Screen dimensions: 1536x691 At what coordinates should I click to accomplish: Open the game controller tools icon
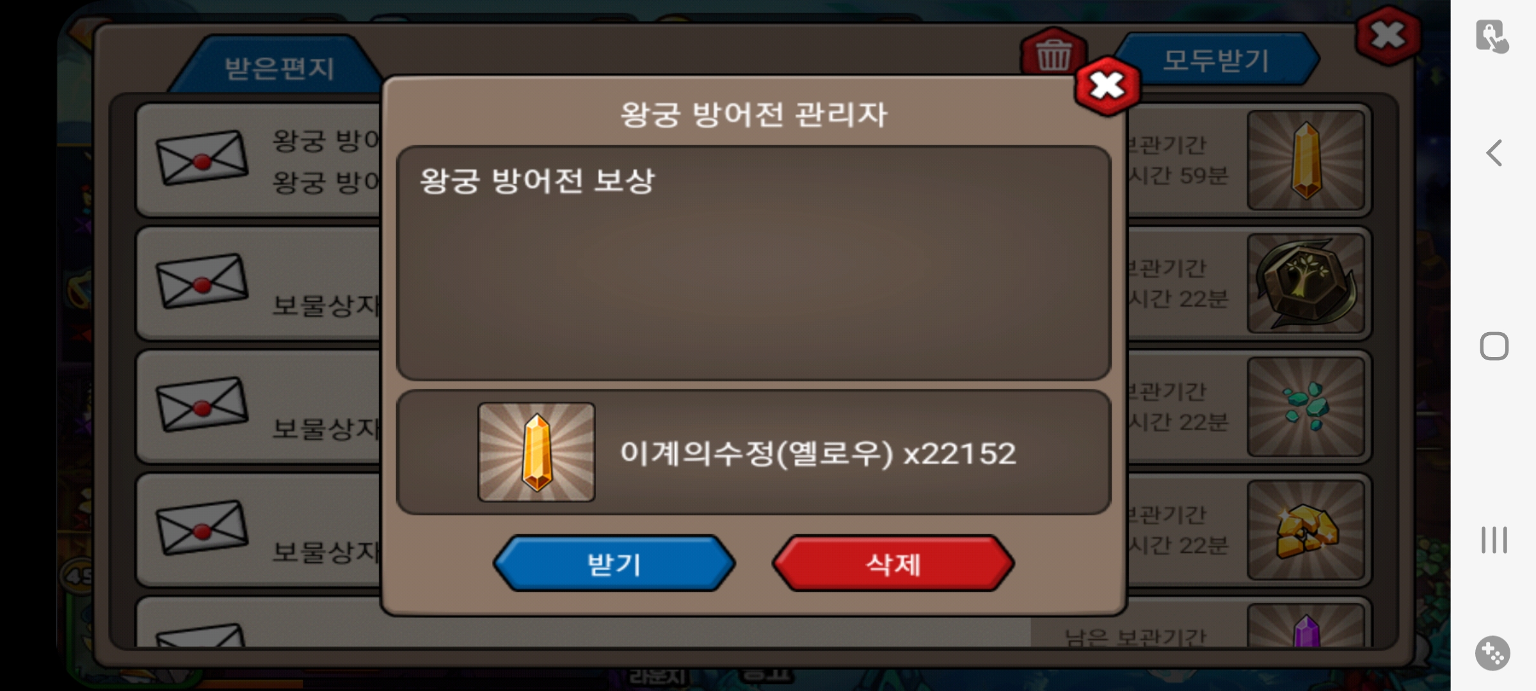click(1492, 653)
